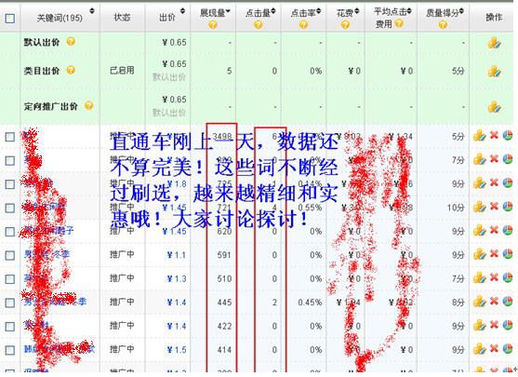Click the edit bid icon for 类目出价 row
The width and height of the screenshot is (518, 377).
494,71
